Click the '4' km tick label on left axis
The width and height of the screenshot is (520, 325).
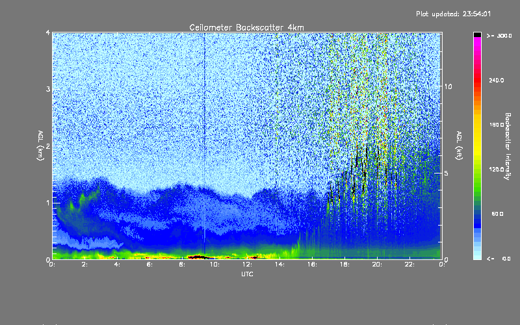tap(48, 32)
